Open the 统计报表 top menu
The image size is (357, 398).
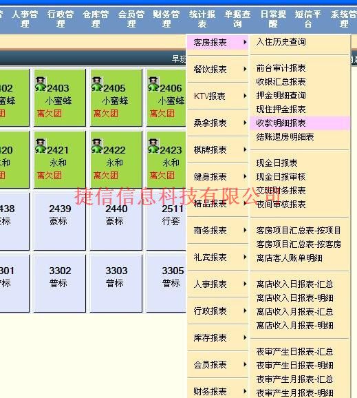pyautogui.click(x=202, y=19)
